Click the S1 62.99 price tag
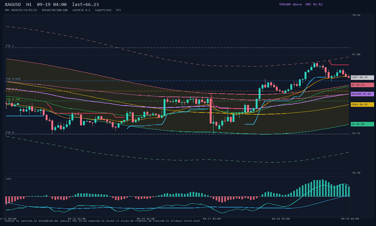 pyautogui.click(x=362, y=124)
